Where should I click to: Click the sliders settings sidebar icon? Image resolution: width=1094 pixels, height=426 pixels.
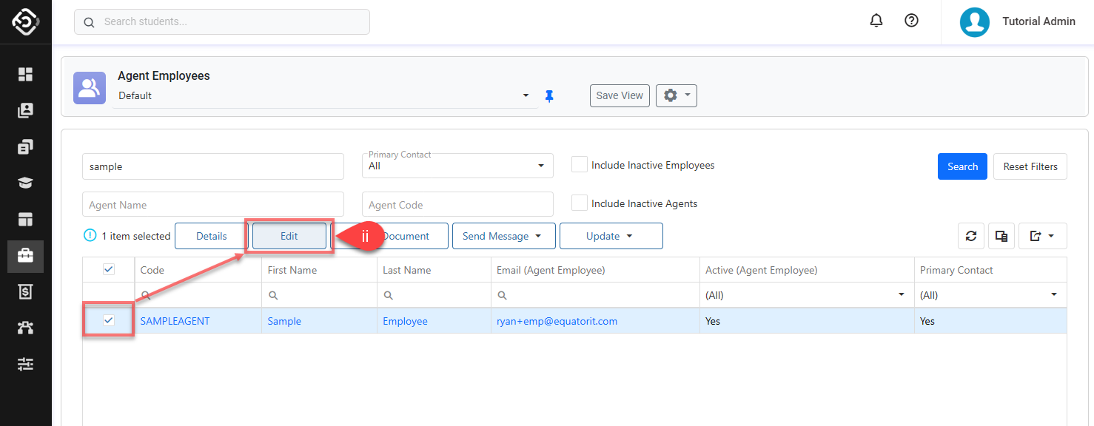pyautogui.click(x=26, y=364)
